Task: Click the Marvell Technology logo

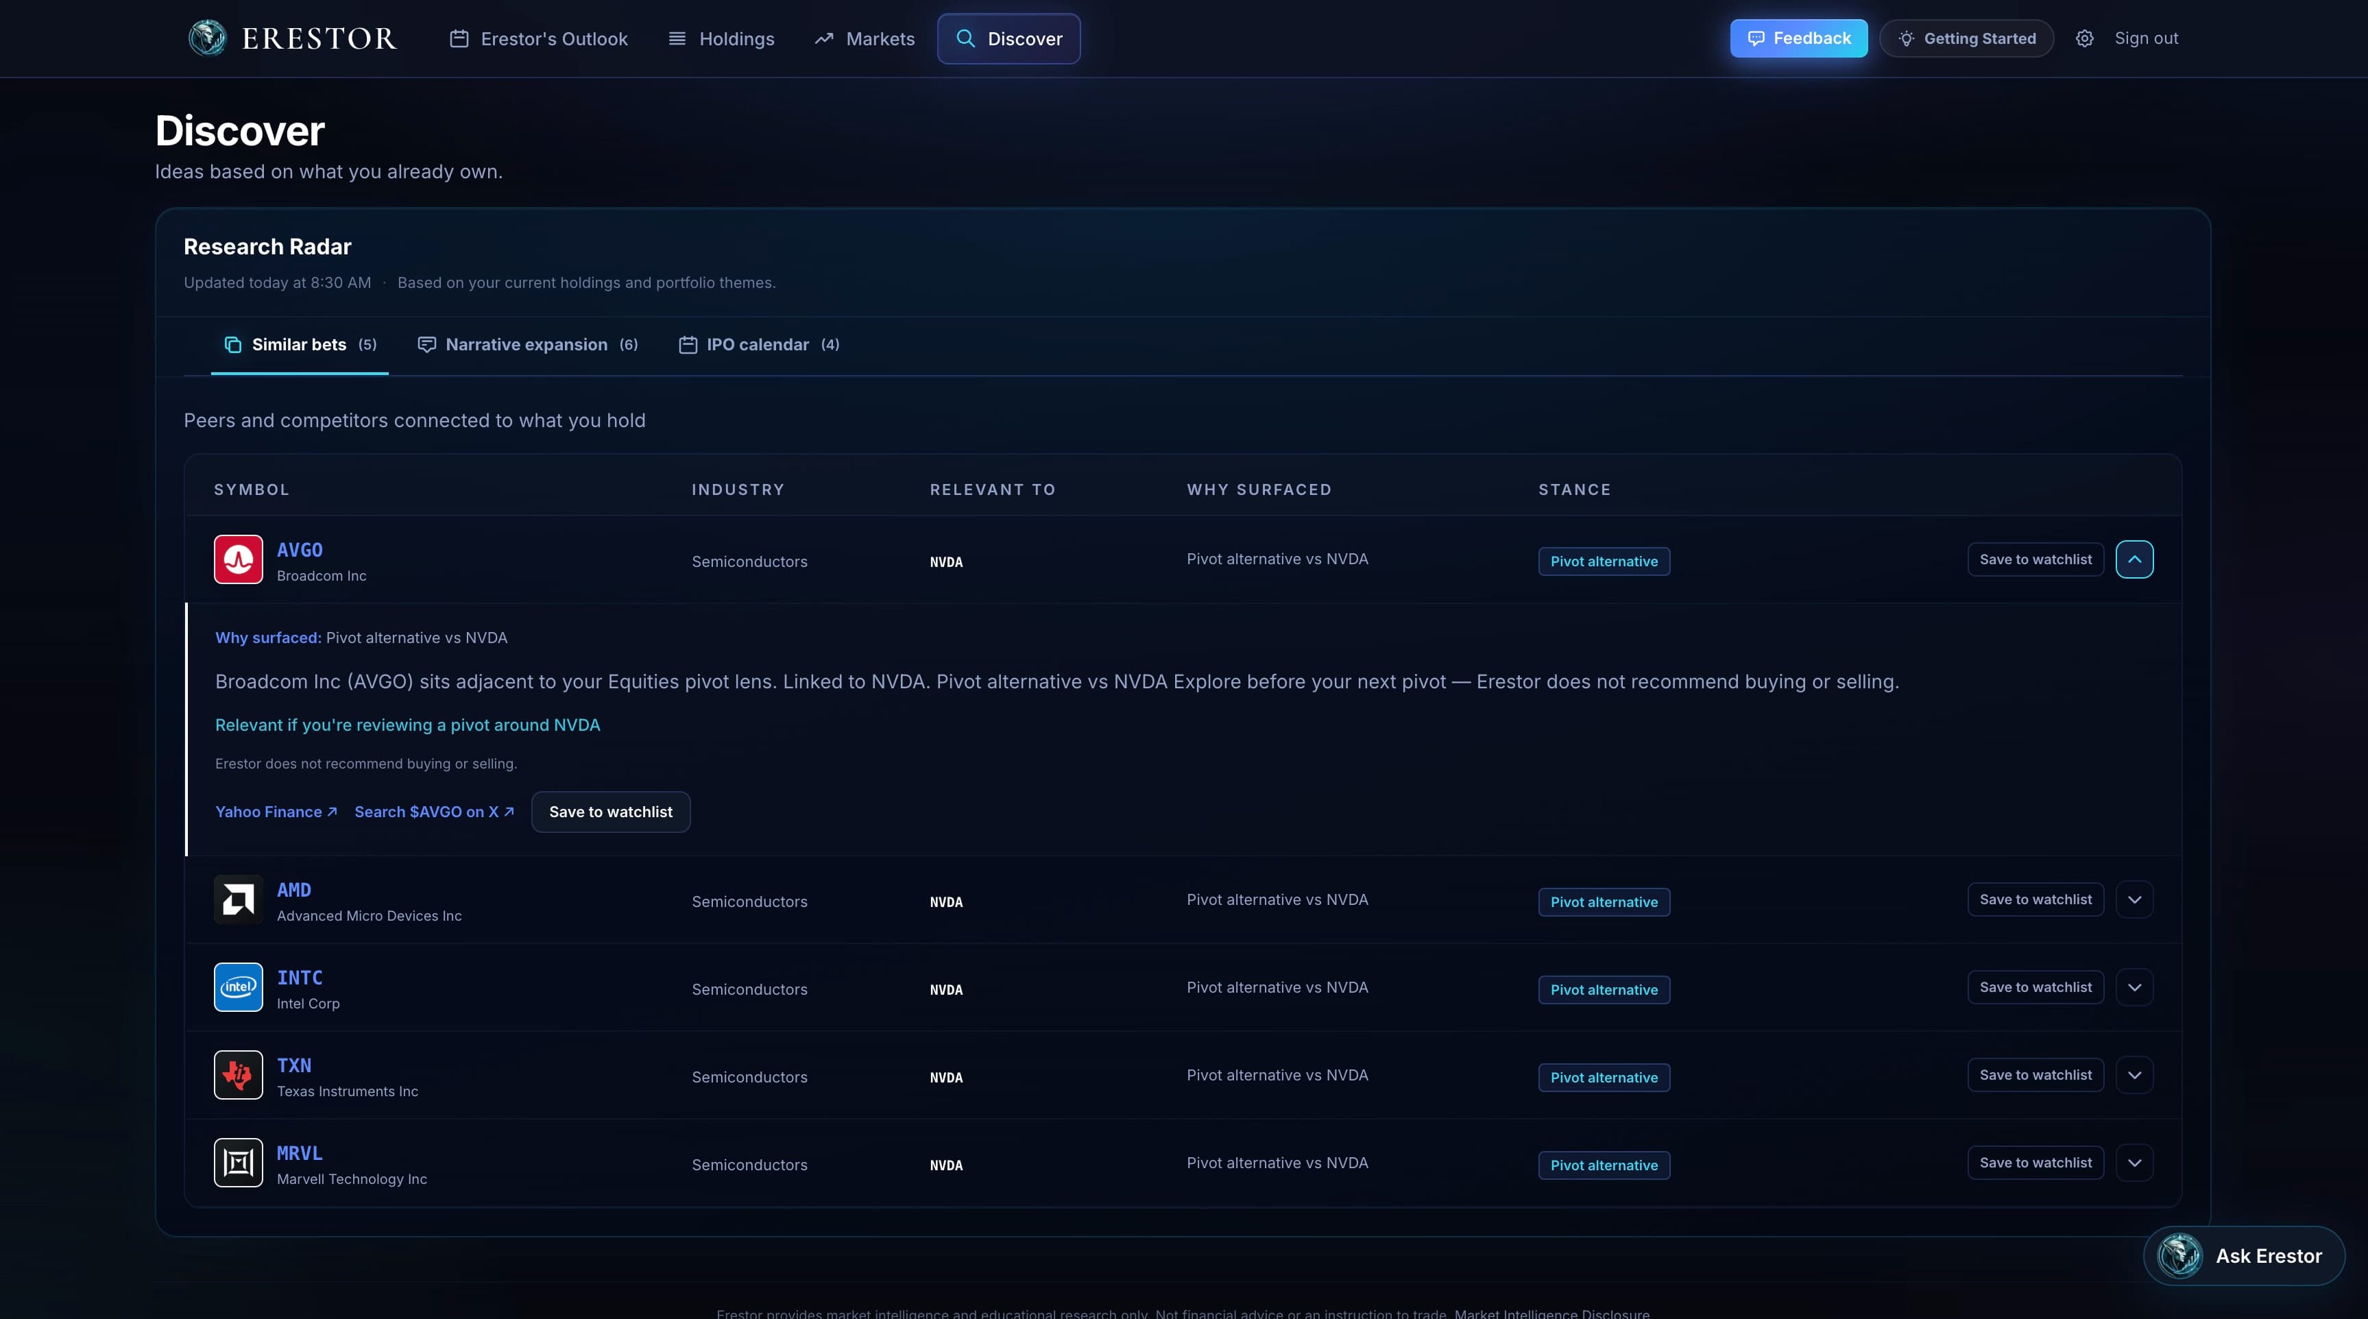Action: (238, 1163)
